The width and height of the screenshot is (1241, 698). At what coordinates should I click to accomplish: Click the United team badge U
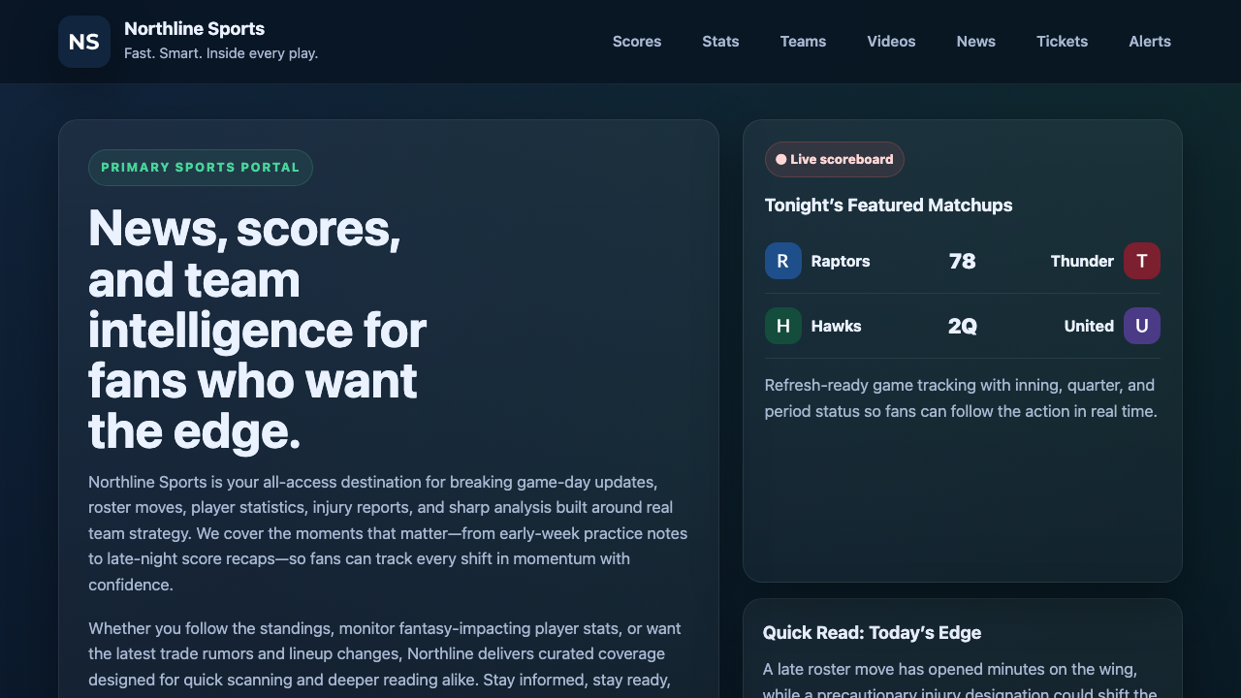tap(1141, 326)
